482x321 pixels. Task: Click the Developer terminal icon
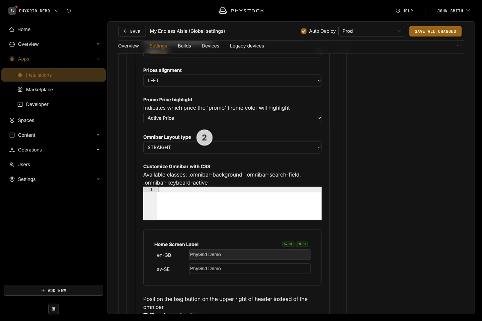tap(20, 104)
